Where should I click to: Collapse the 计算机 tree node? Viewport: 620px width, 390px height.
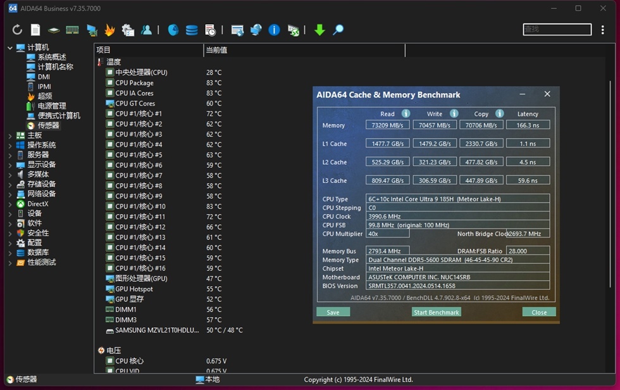(x=10, y=47)
